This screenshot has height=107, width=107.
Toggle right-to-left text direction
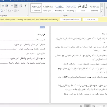[16, 6]
